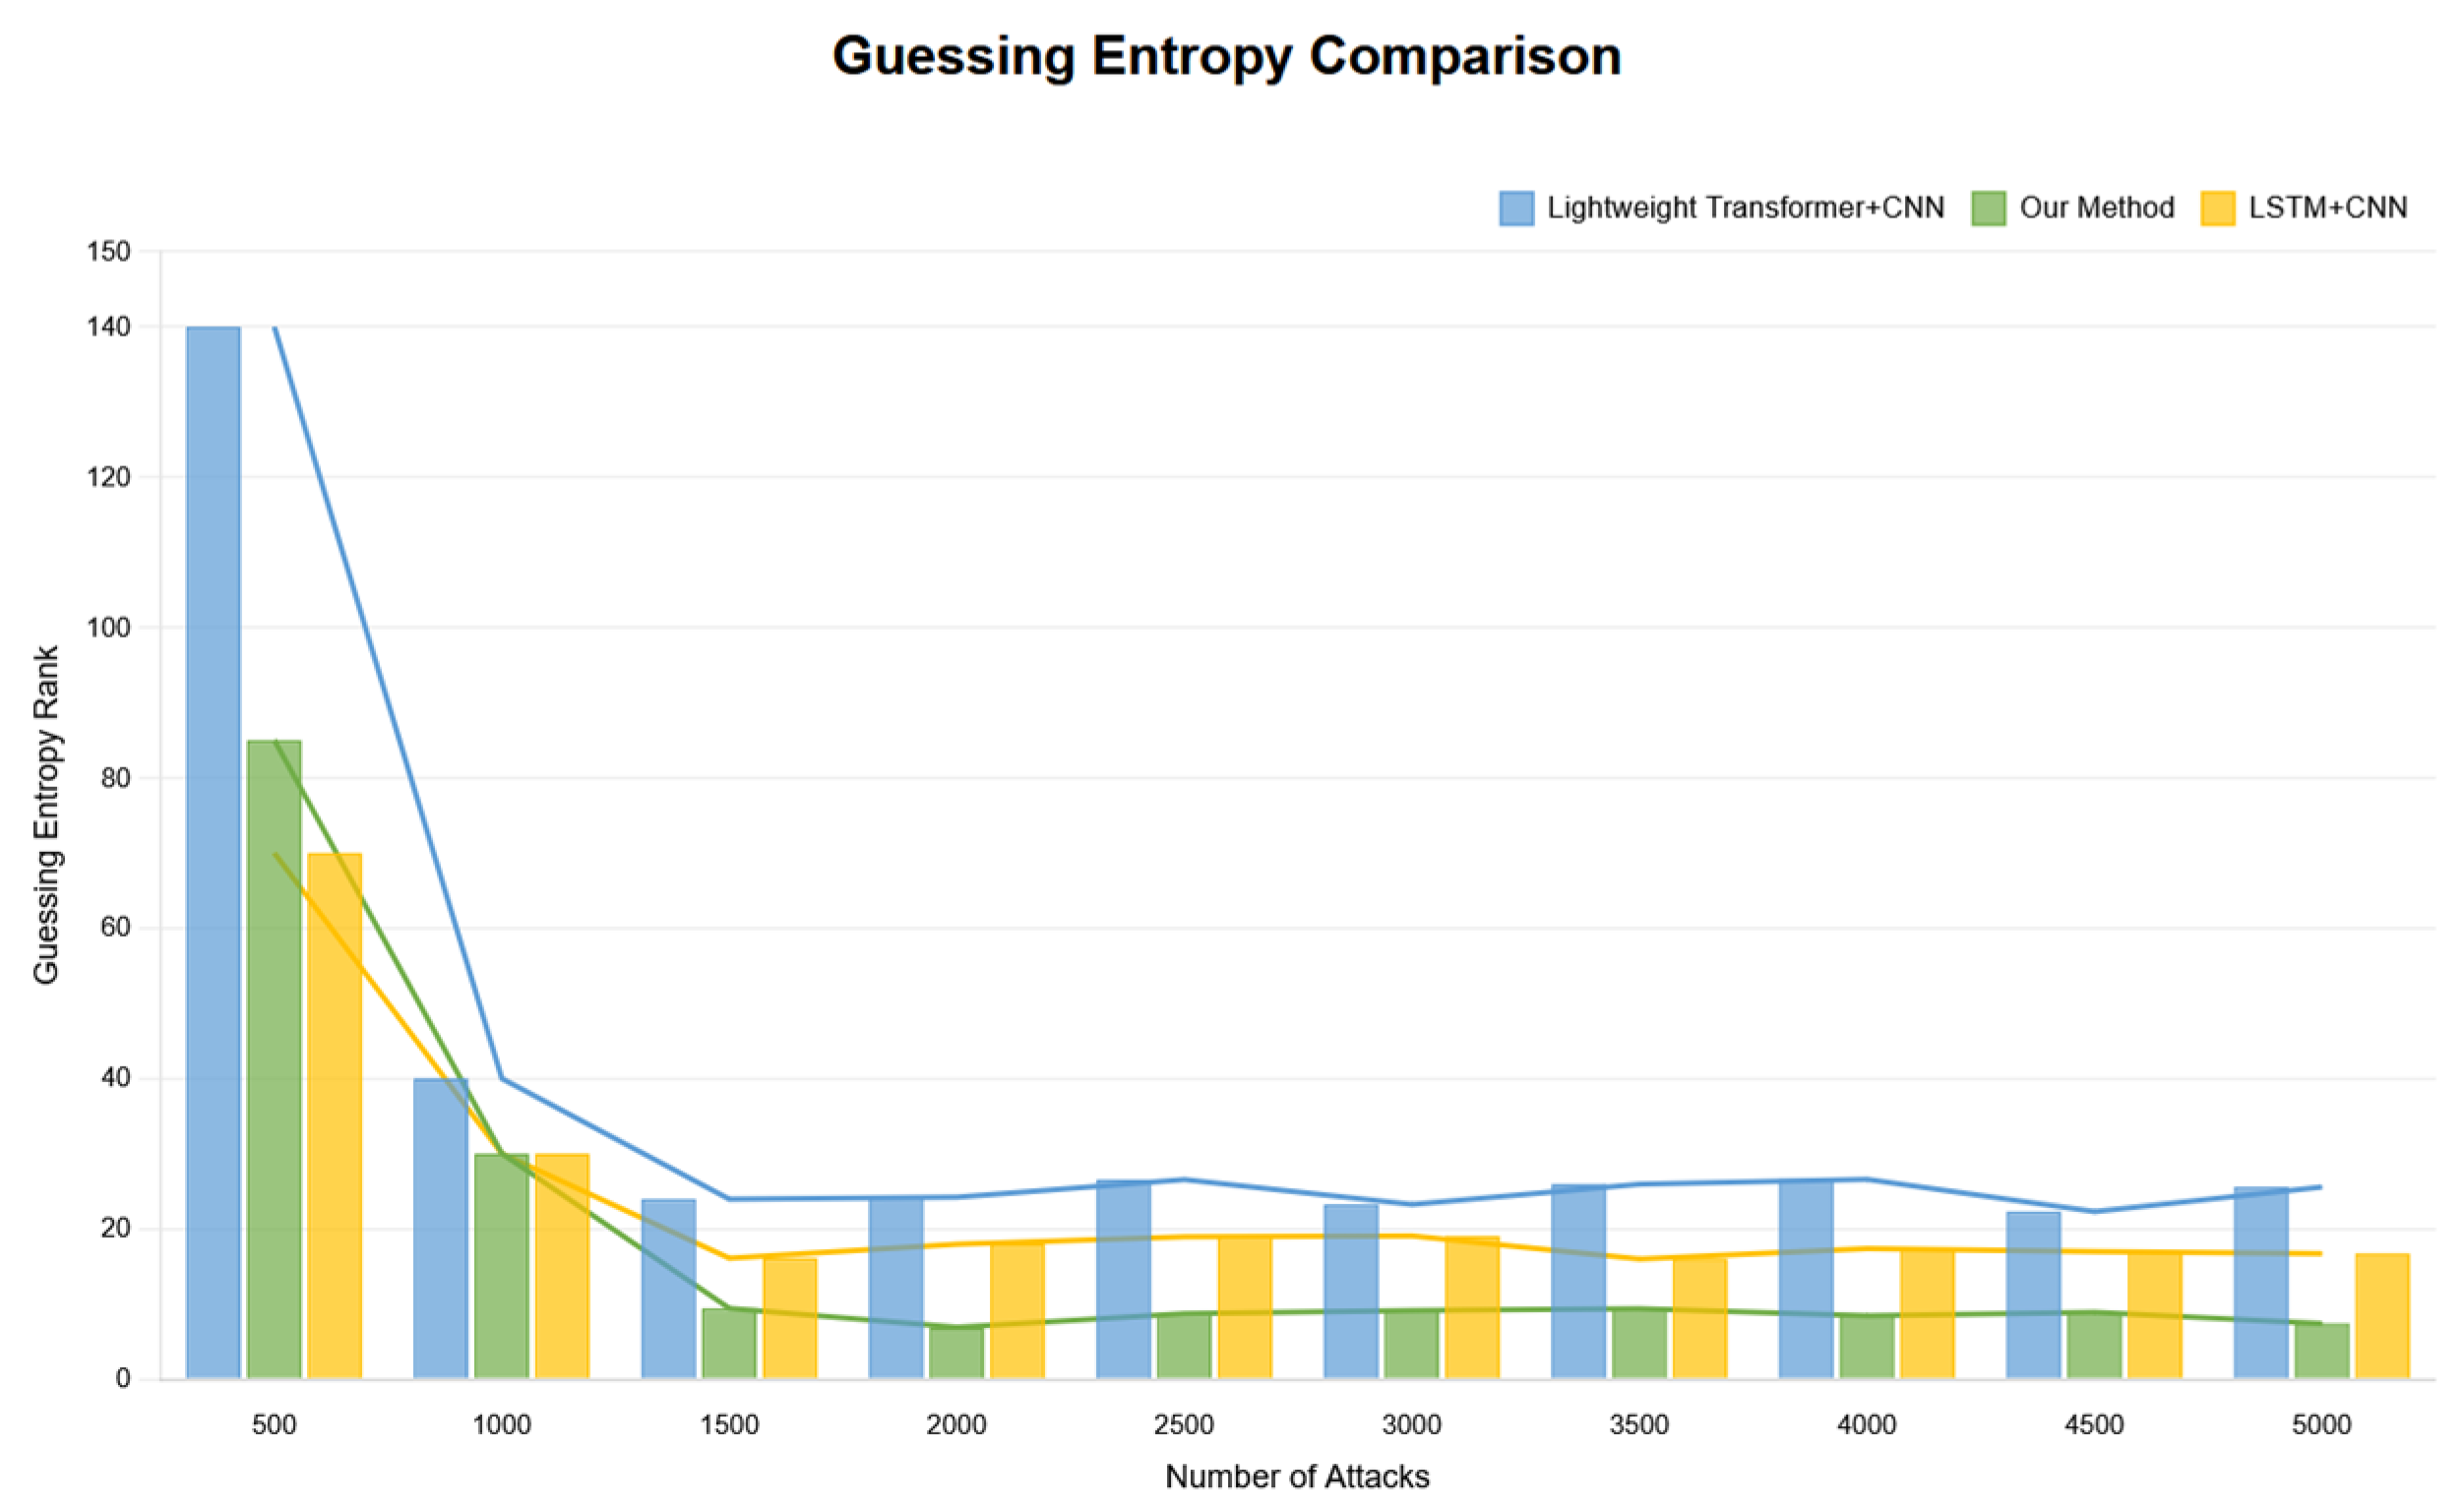The height and width of the screenshot is (1511, 2461).
Task: Select the blue bar at 3500 attacks
Action: click(x=1578, y=1281)
